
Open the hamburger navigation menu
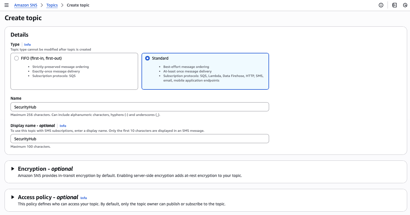point(7,5)
